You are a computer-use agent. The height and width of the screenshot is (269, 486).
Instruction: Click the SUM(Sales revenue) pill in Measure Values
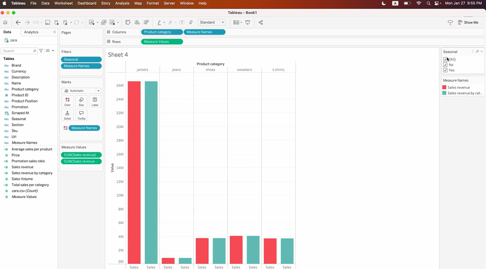point(81,155)
